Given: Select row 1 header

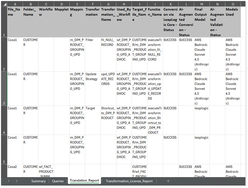Looking at the screenshot, I should pos(4,22).
